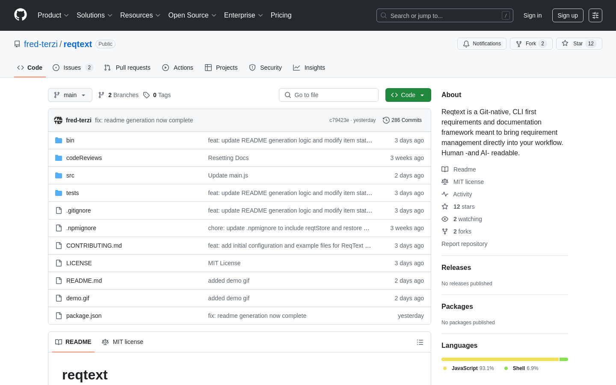Switch to the Pull requests tab
The width and height of the screenshot is (616, 385).
(127, 68)
